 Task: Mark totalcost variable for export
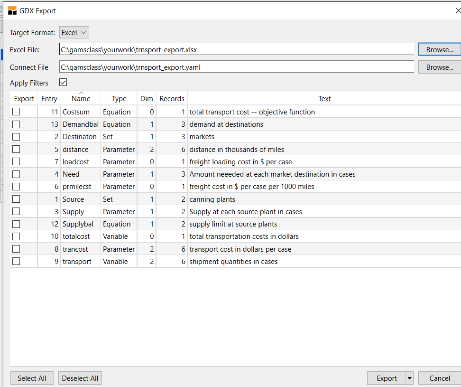[17, 236]
